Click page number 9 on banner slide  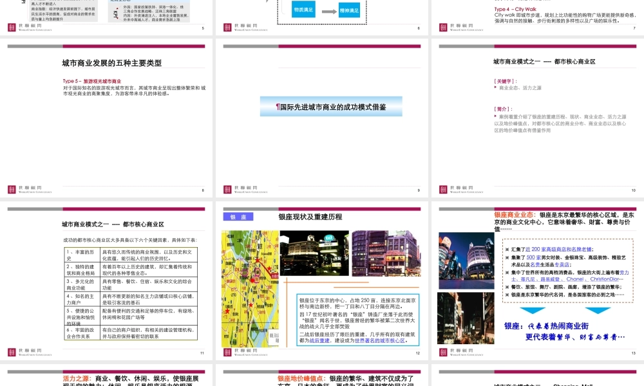click(419, 190)
